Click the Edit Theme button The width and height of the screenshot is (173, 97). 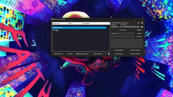[x=119, y=54]
